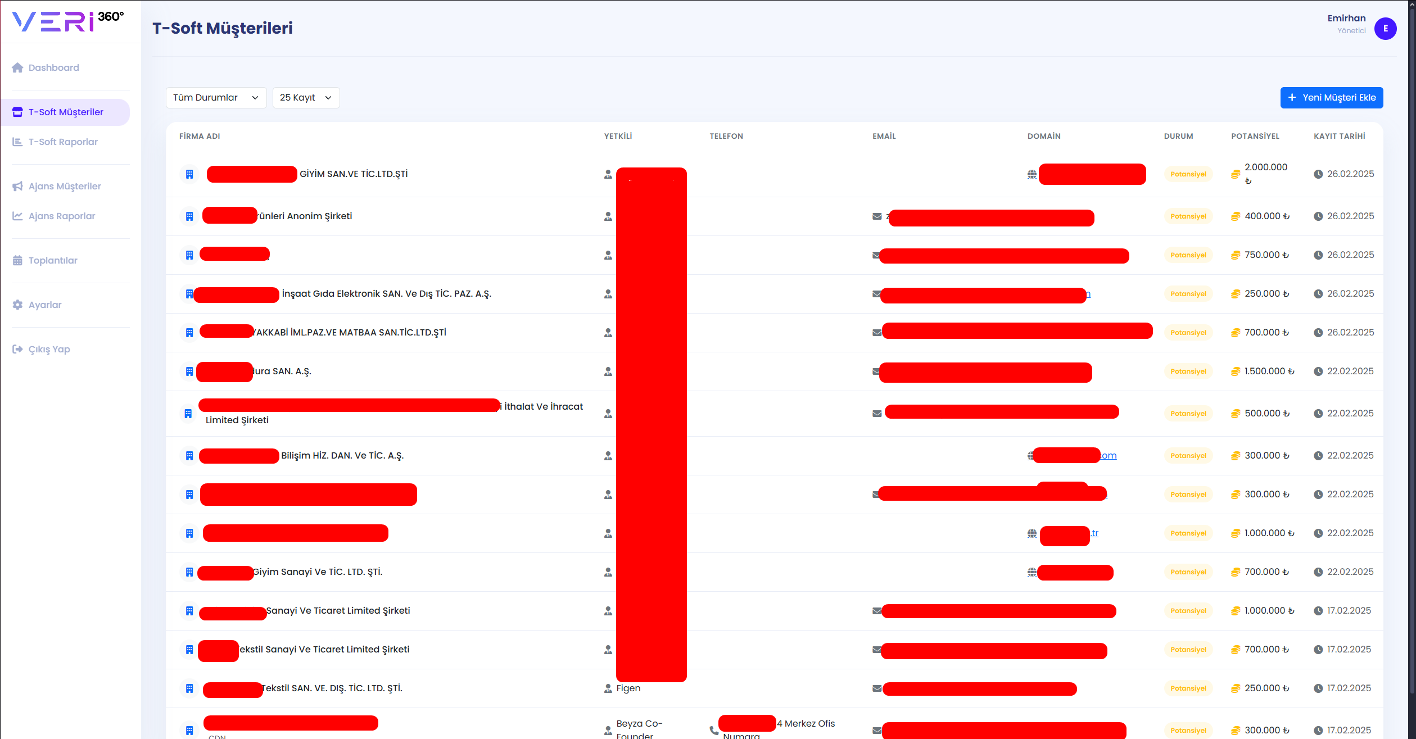Open the Dashboard home icon

(17, 67)
